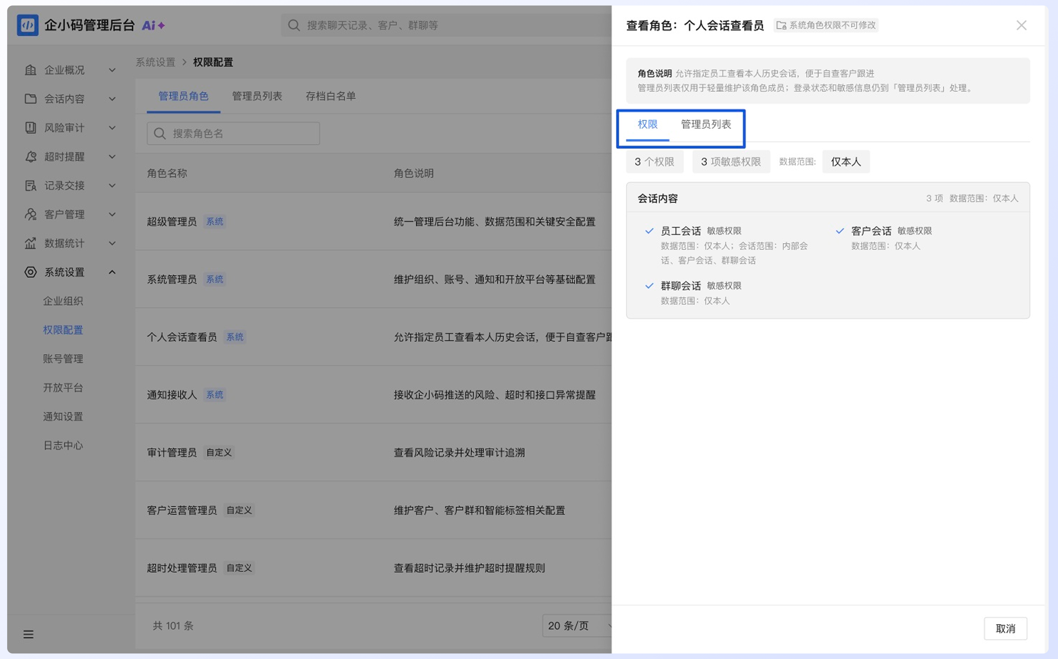Select the 超级管理员 role row
Screen dimensions: 1058x659
pyautogui.click(x=373, y=222)
